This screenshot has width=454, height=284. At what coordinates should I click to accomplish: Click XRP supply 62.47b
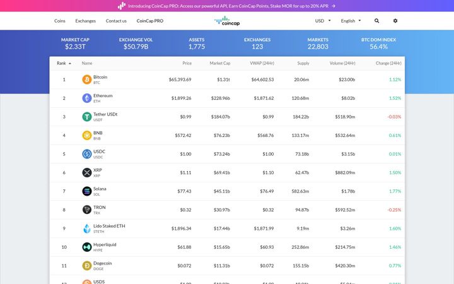click(302, 172)
